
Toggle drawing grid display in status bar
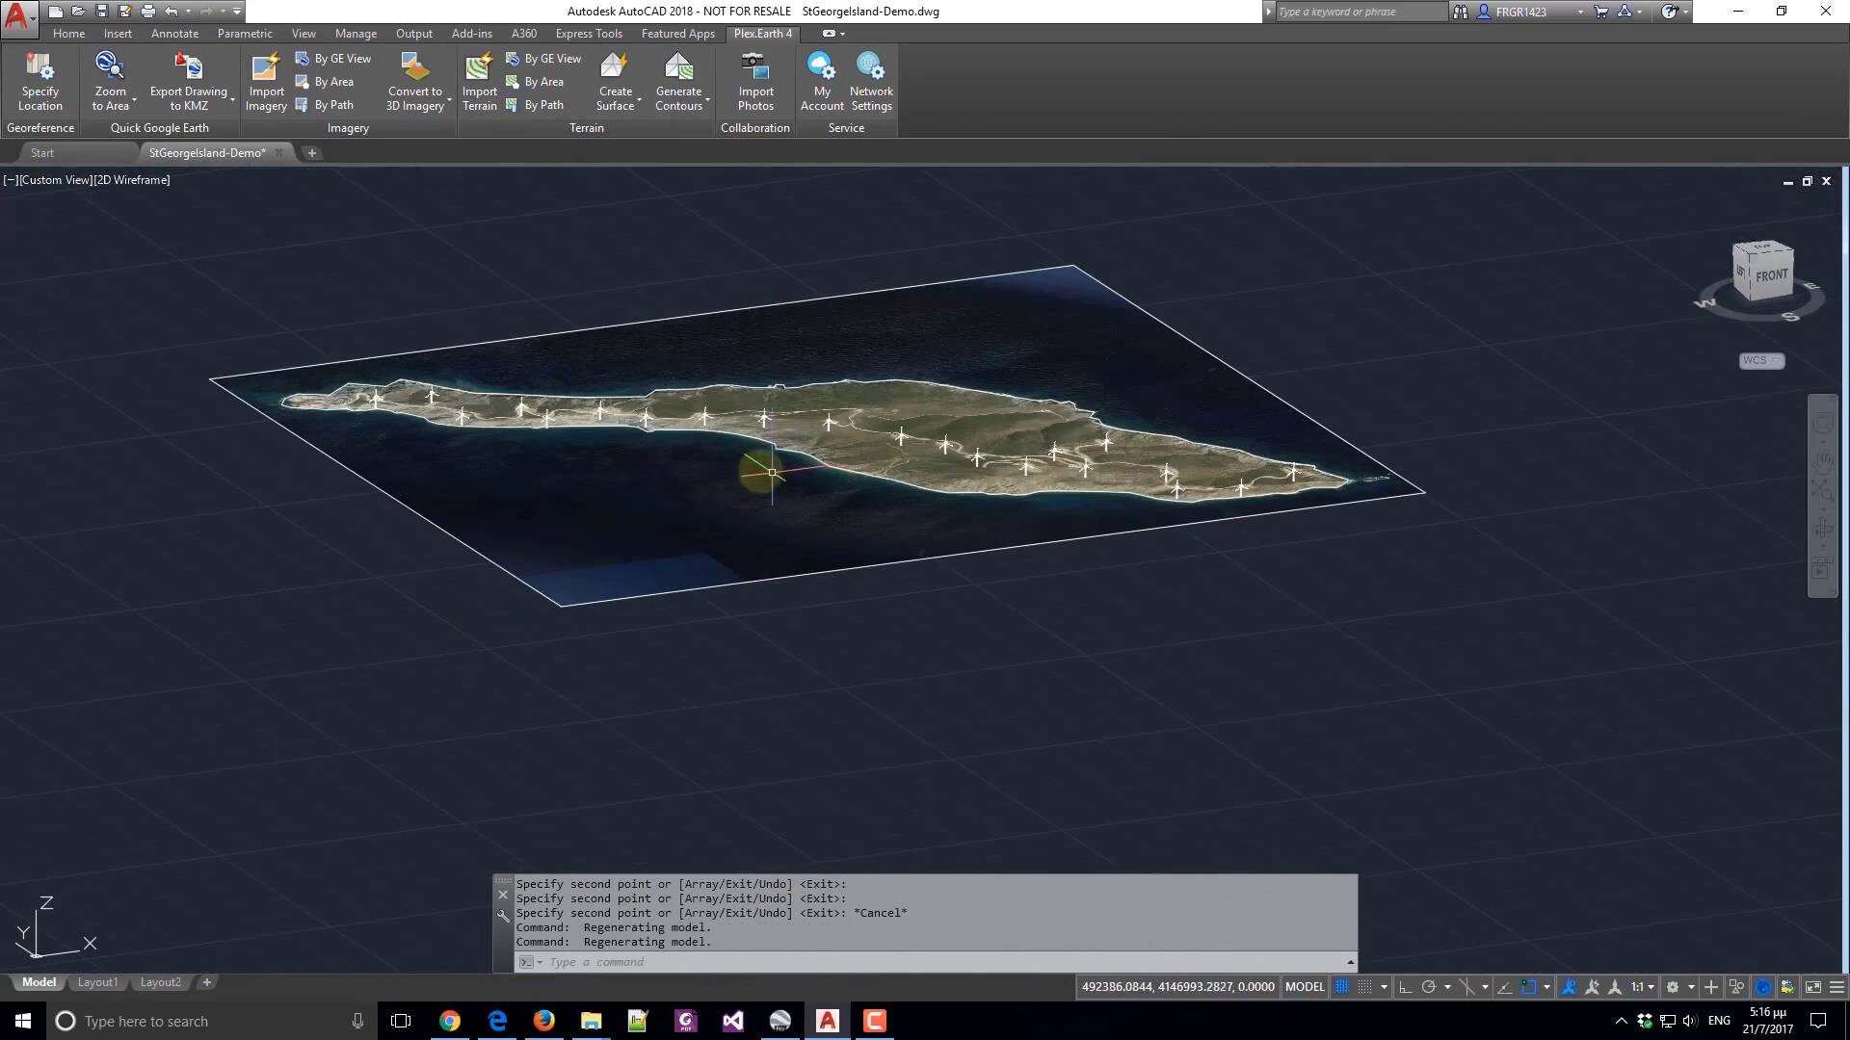(x=1341, y=987)
